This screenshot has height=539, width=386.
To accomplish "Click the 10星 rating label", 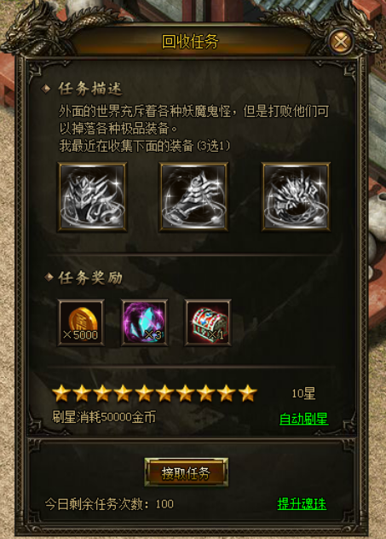I will pos(303,393).
